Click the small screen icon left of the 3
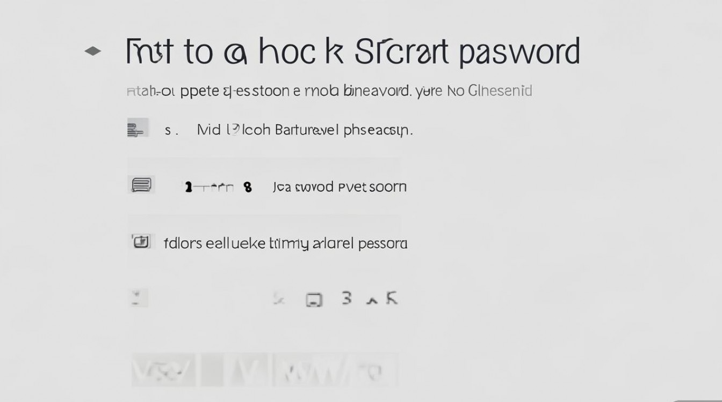Image resolution: width=722 pixels, height=402 pixels. [314, 300]
